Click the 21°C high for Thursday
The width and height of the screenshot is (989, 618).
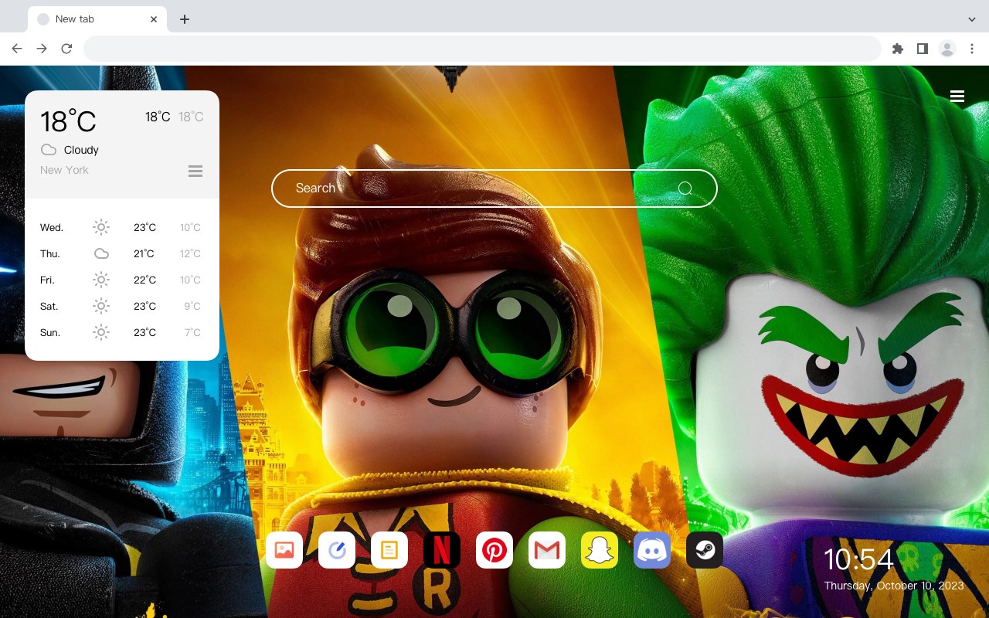pos(144,253)
